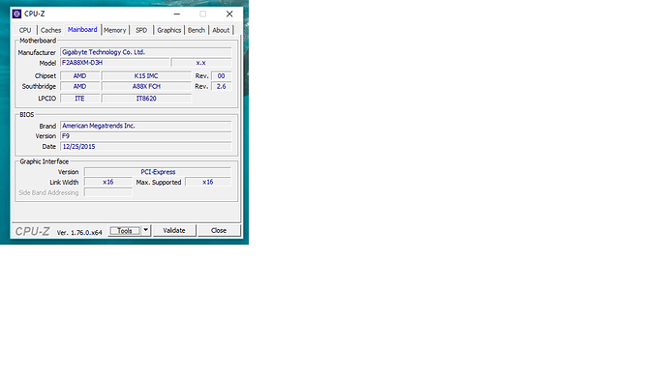Select the Memory tab
The height and width of the screenshot is (375, 668).
[x=114, y=30]
